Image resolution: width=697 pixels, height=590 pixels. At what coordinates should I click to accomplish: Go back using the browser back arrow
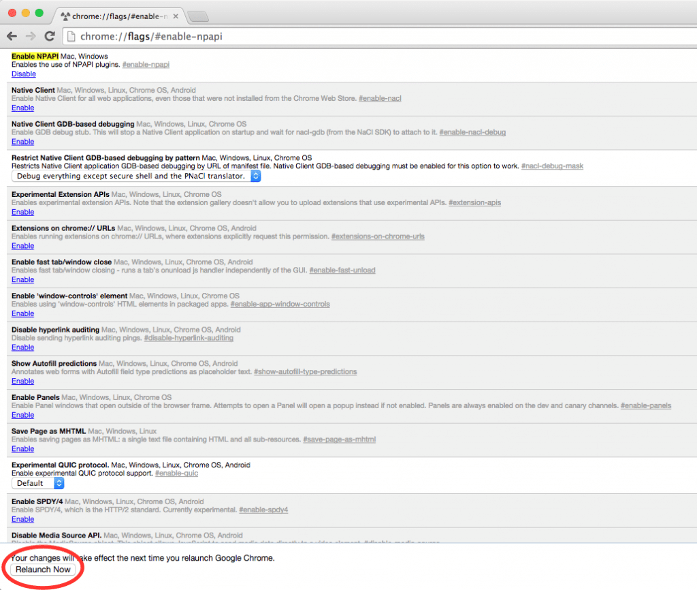click(12, 36)
